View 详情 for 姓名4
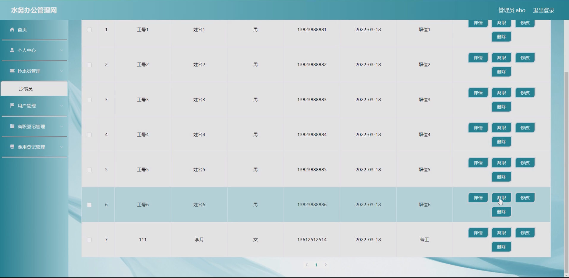 click(x=478, y=128)
